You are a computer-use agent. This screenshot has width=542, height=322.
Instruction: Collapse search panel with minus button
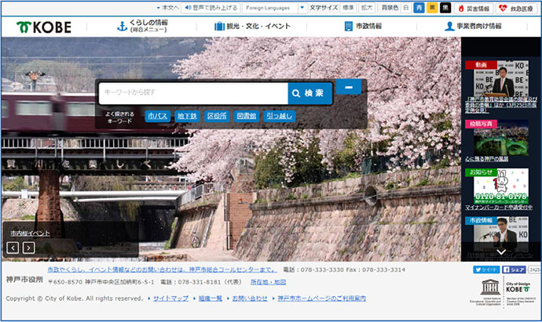pyautogui.click(x=349, y=87)
